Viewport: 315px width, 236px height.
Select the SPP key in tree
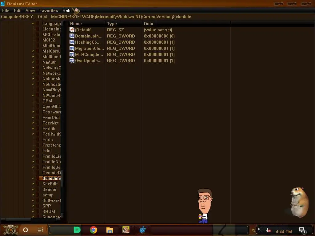(x=47, y=206)
